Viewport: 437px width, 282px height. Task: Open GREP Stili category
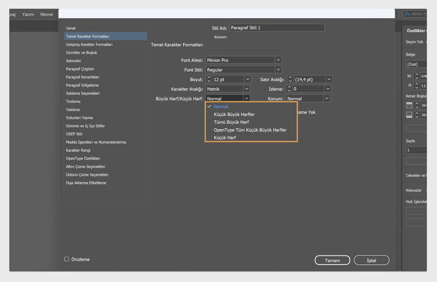105,134
